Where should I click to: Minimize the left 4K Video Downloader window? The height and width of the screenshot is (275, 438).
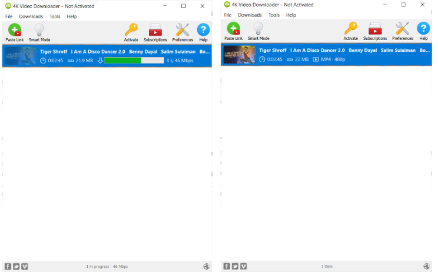pyautogui.click(x=165, y=6)
